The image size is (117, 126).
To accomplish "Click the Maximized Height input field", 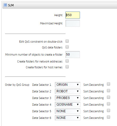I will [73, 23].
